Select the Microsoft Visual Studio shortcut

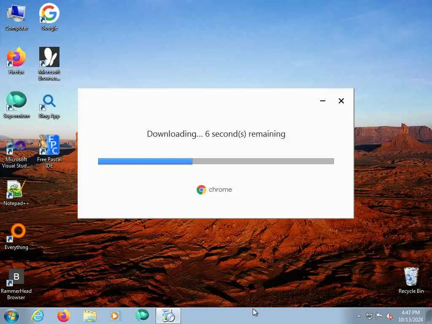(16, 154)
